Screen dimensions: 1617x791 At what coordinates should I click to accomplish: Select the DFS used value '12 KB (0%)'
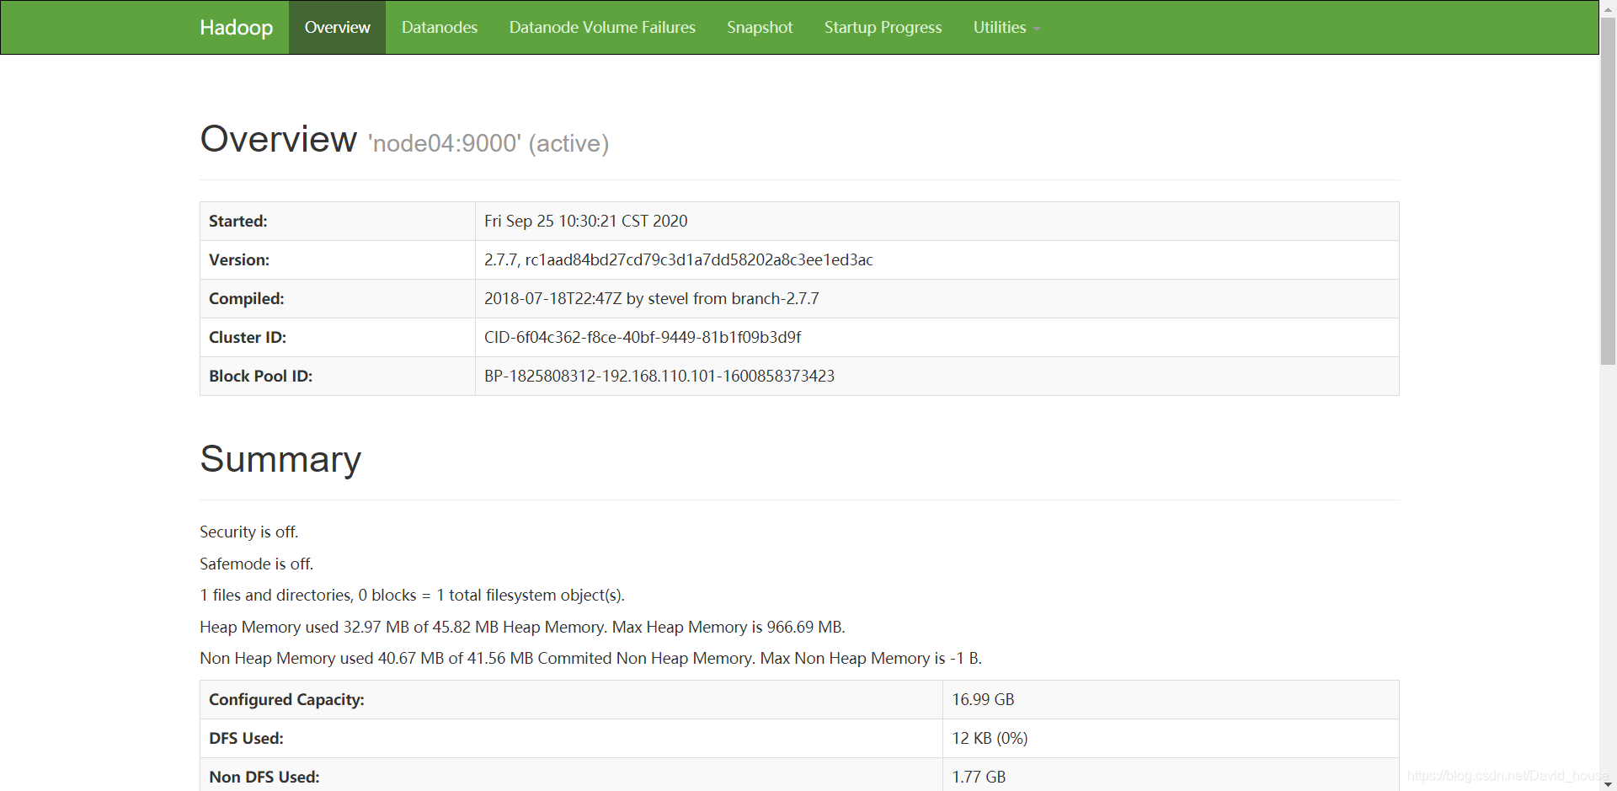[x=990, y=738]
